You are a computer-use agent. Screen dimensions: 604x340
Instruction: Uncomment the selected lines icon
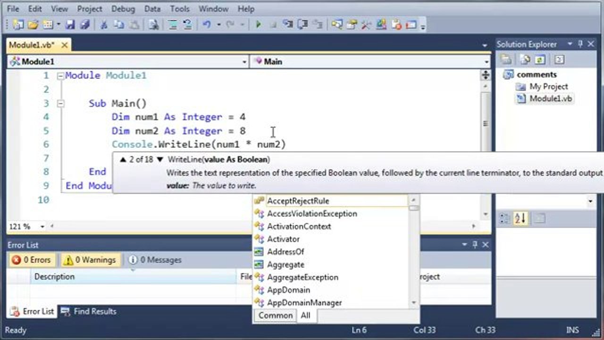(x=187, y=25)
